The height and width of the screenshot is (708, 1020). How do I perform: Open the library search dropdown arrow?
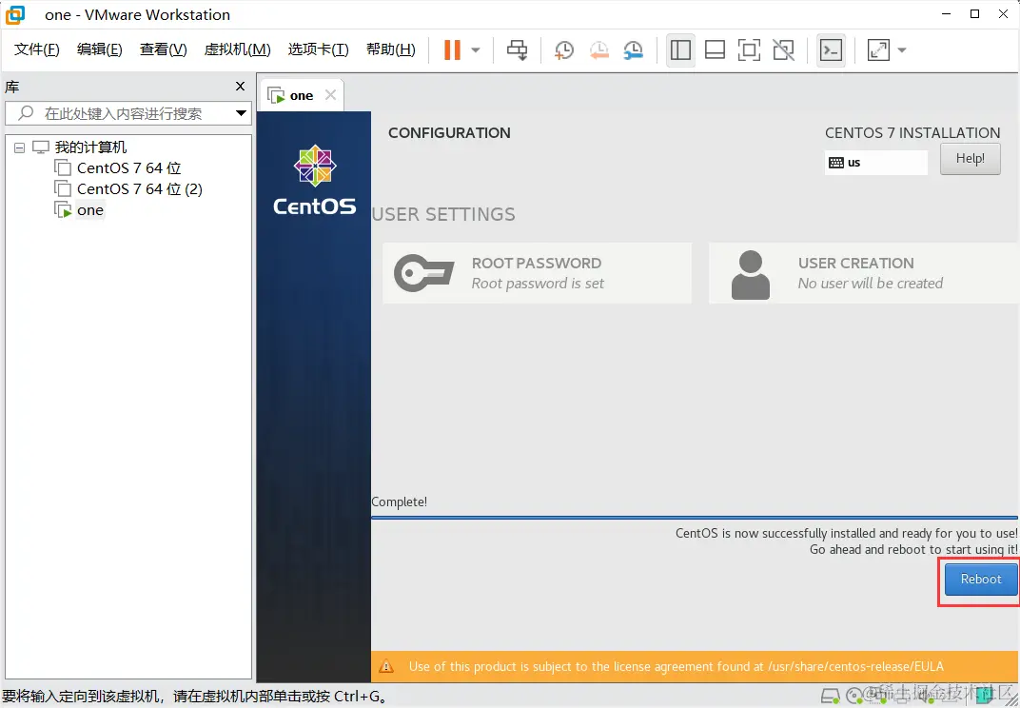(241, 113)
